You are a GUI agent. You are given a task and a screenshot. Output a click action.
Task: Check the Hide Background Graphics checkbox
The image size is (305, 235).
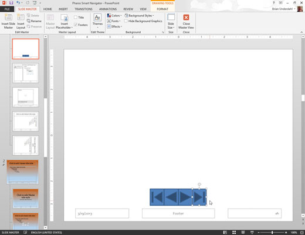[x=126, y=21]
